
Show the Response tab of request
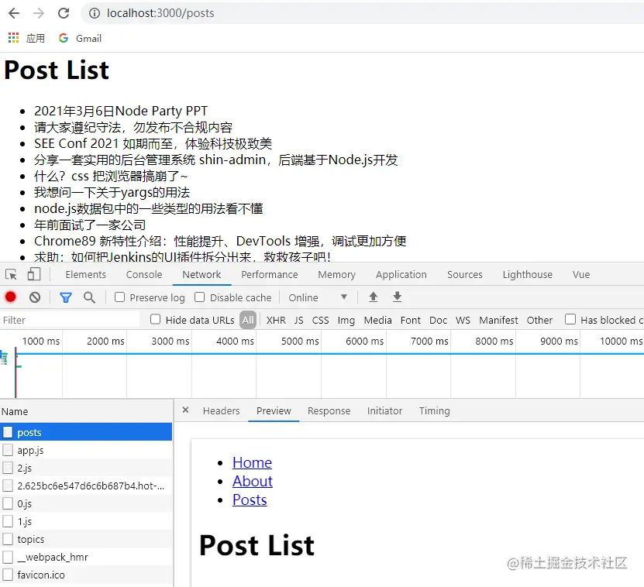329,411
